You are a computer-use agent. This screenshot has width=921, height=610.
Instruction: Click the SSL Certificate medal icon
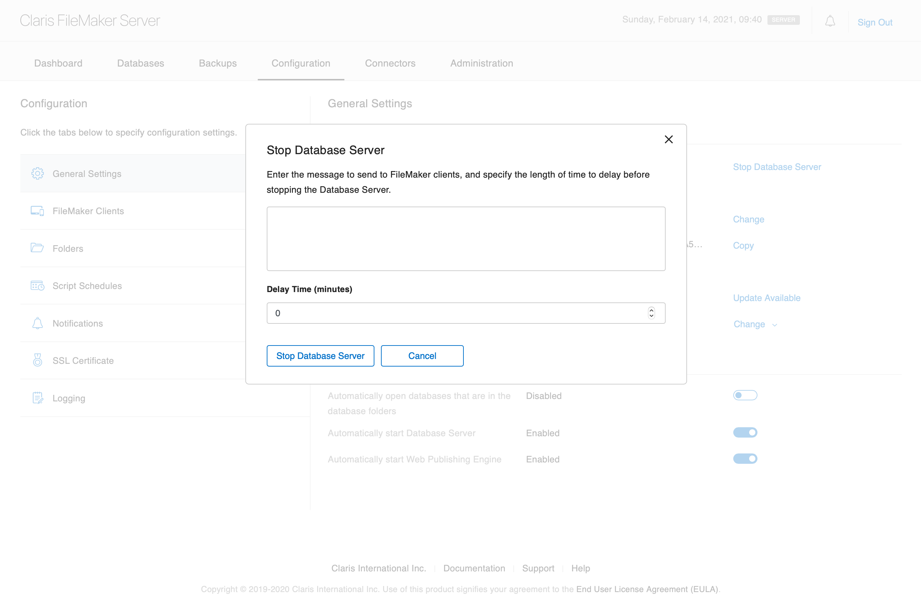click(x=37, y=360)
